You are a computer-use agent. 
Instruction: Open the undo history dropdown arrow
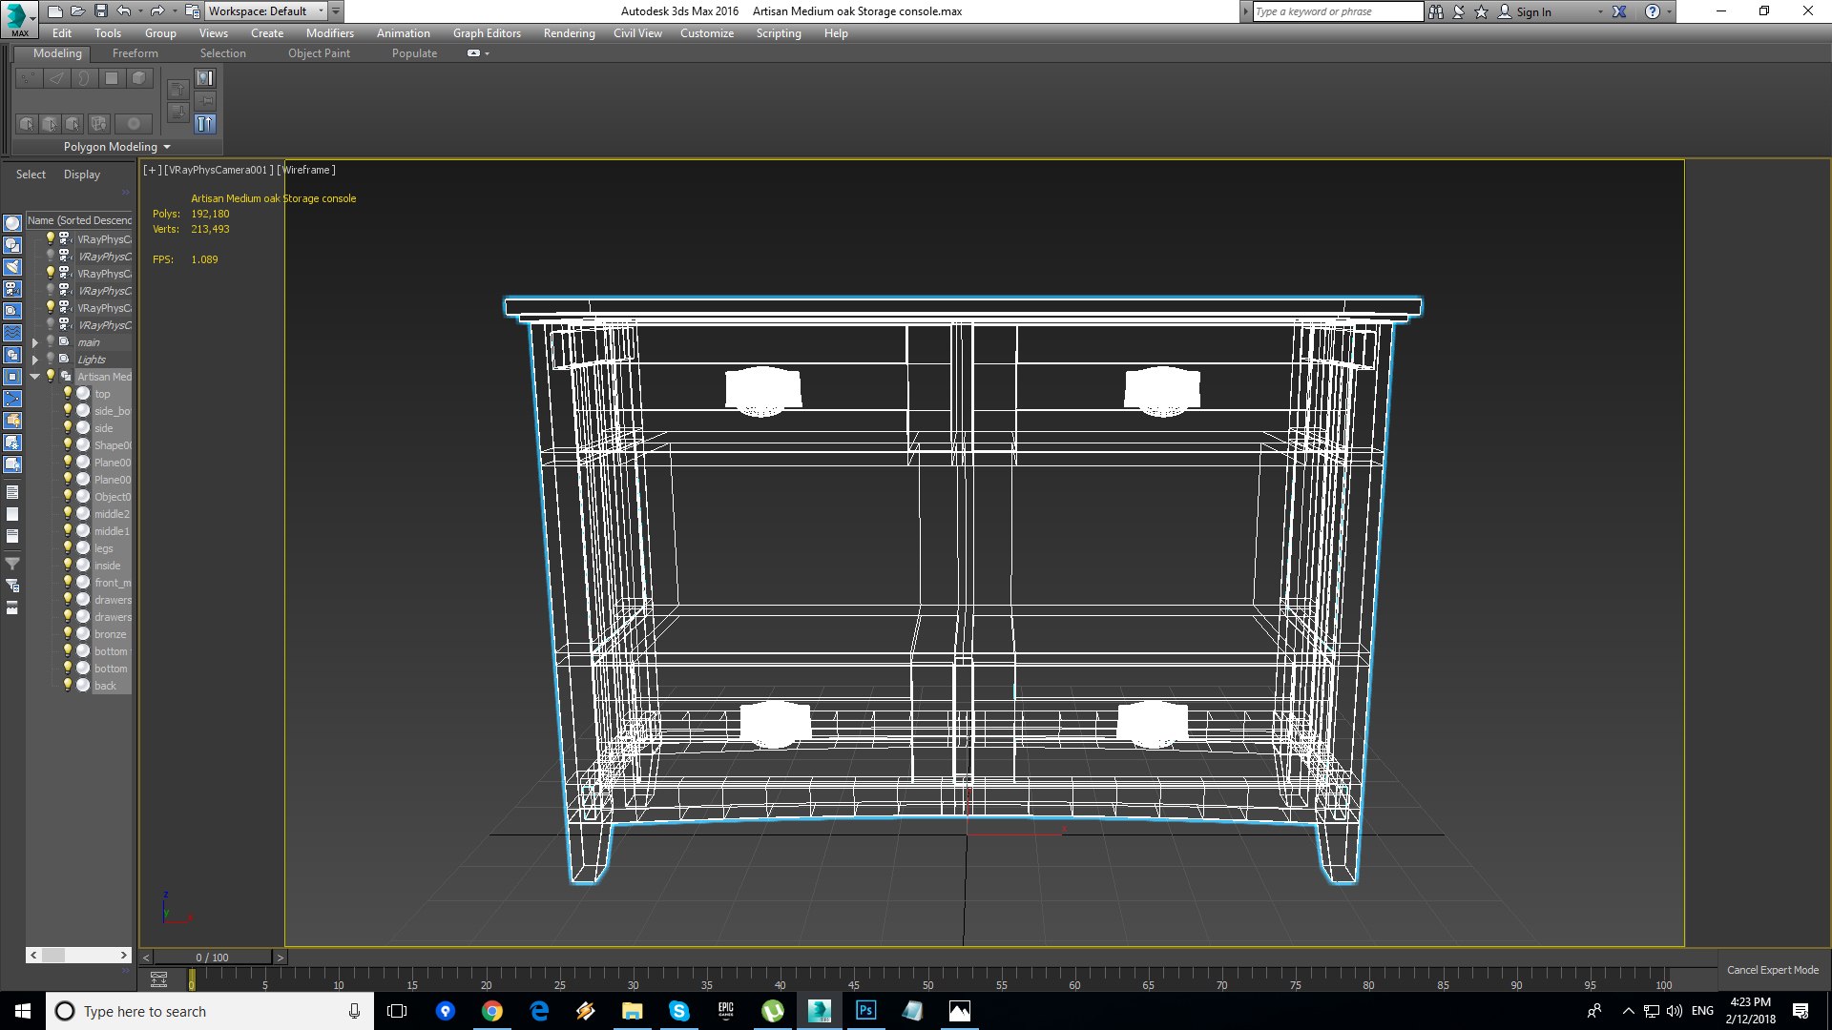tap(139, 11)
